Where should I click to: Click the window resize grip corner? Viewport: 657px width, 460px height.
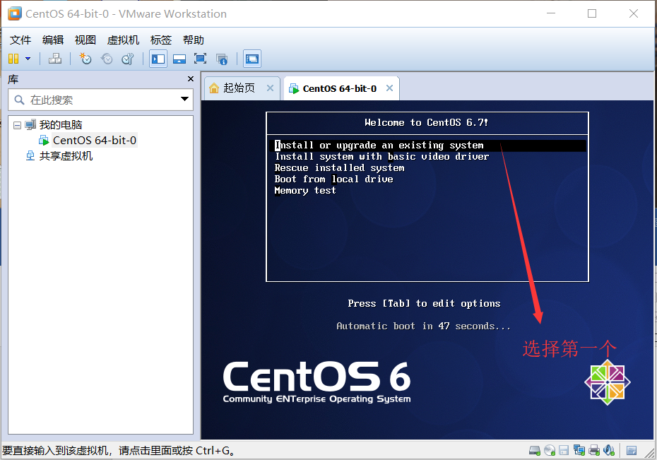pyautogui.click(x=650, y=454)
